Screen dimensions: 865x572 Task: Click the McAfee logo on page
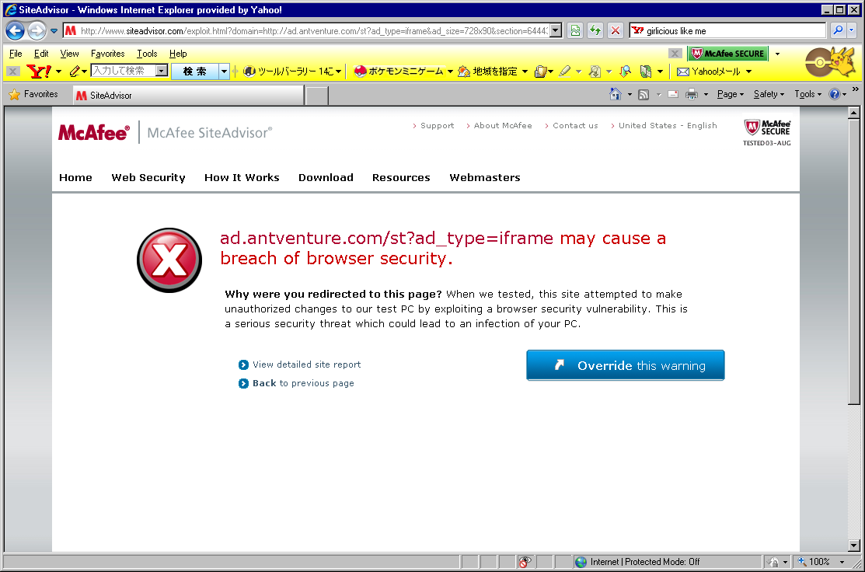94,133
